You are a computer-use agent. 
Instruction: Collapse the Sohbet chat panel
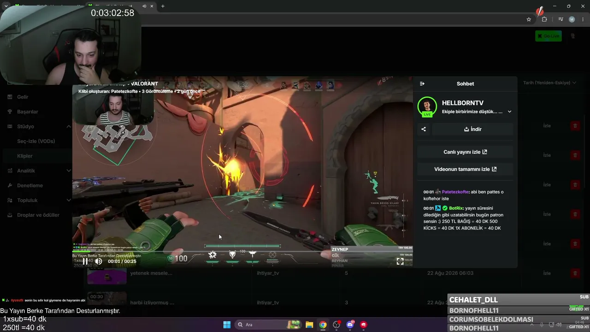point(422,83)
